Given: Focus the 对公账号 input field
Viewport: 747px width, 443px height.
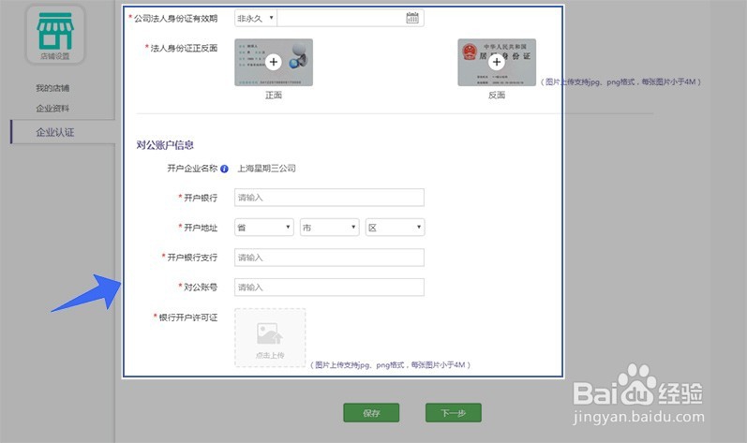Looking at the screenshot, I should (329, 287).
